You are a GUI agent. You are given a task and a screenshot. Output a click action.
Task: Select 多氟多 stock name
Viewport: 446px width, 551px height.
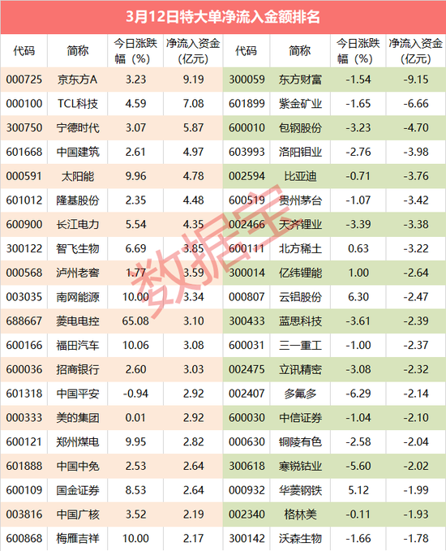[x=300, y=394]
